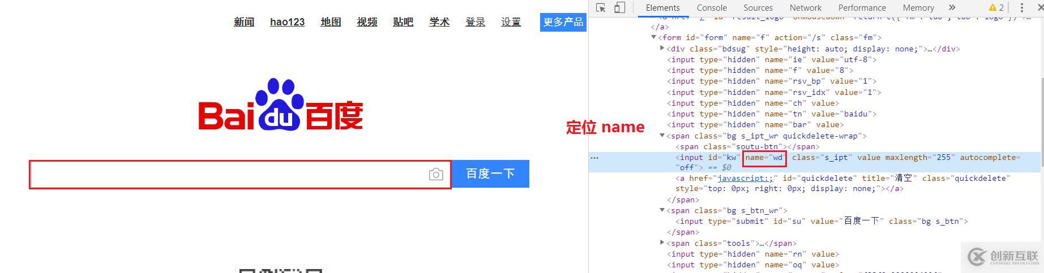Click the 设置 link

click(x=511, y=22)
